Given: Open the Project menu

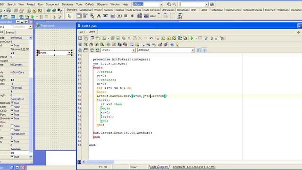Looking at the screenshot, I should (x=31, y=4).
